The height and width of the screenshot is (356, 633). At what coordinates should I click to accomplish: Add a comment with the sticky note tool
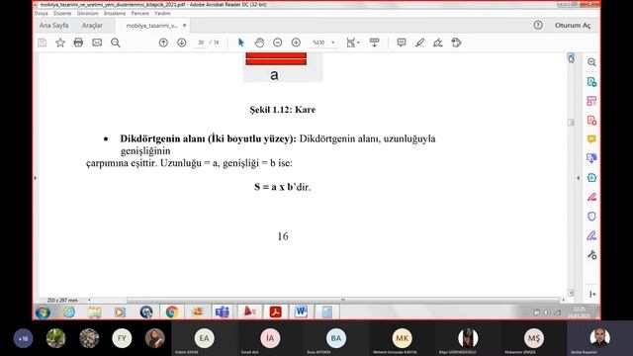(402, 43)
